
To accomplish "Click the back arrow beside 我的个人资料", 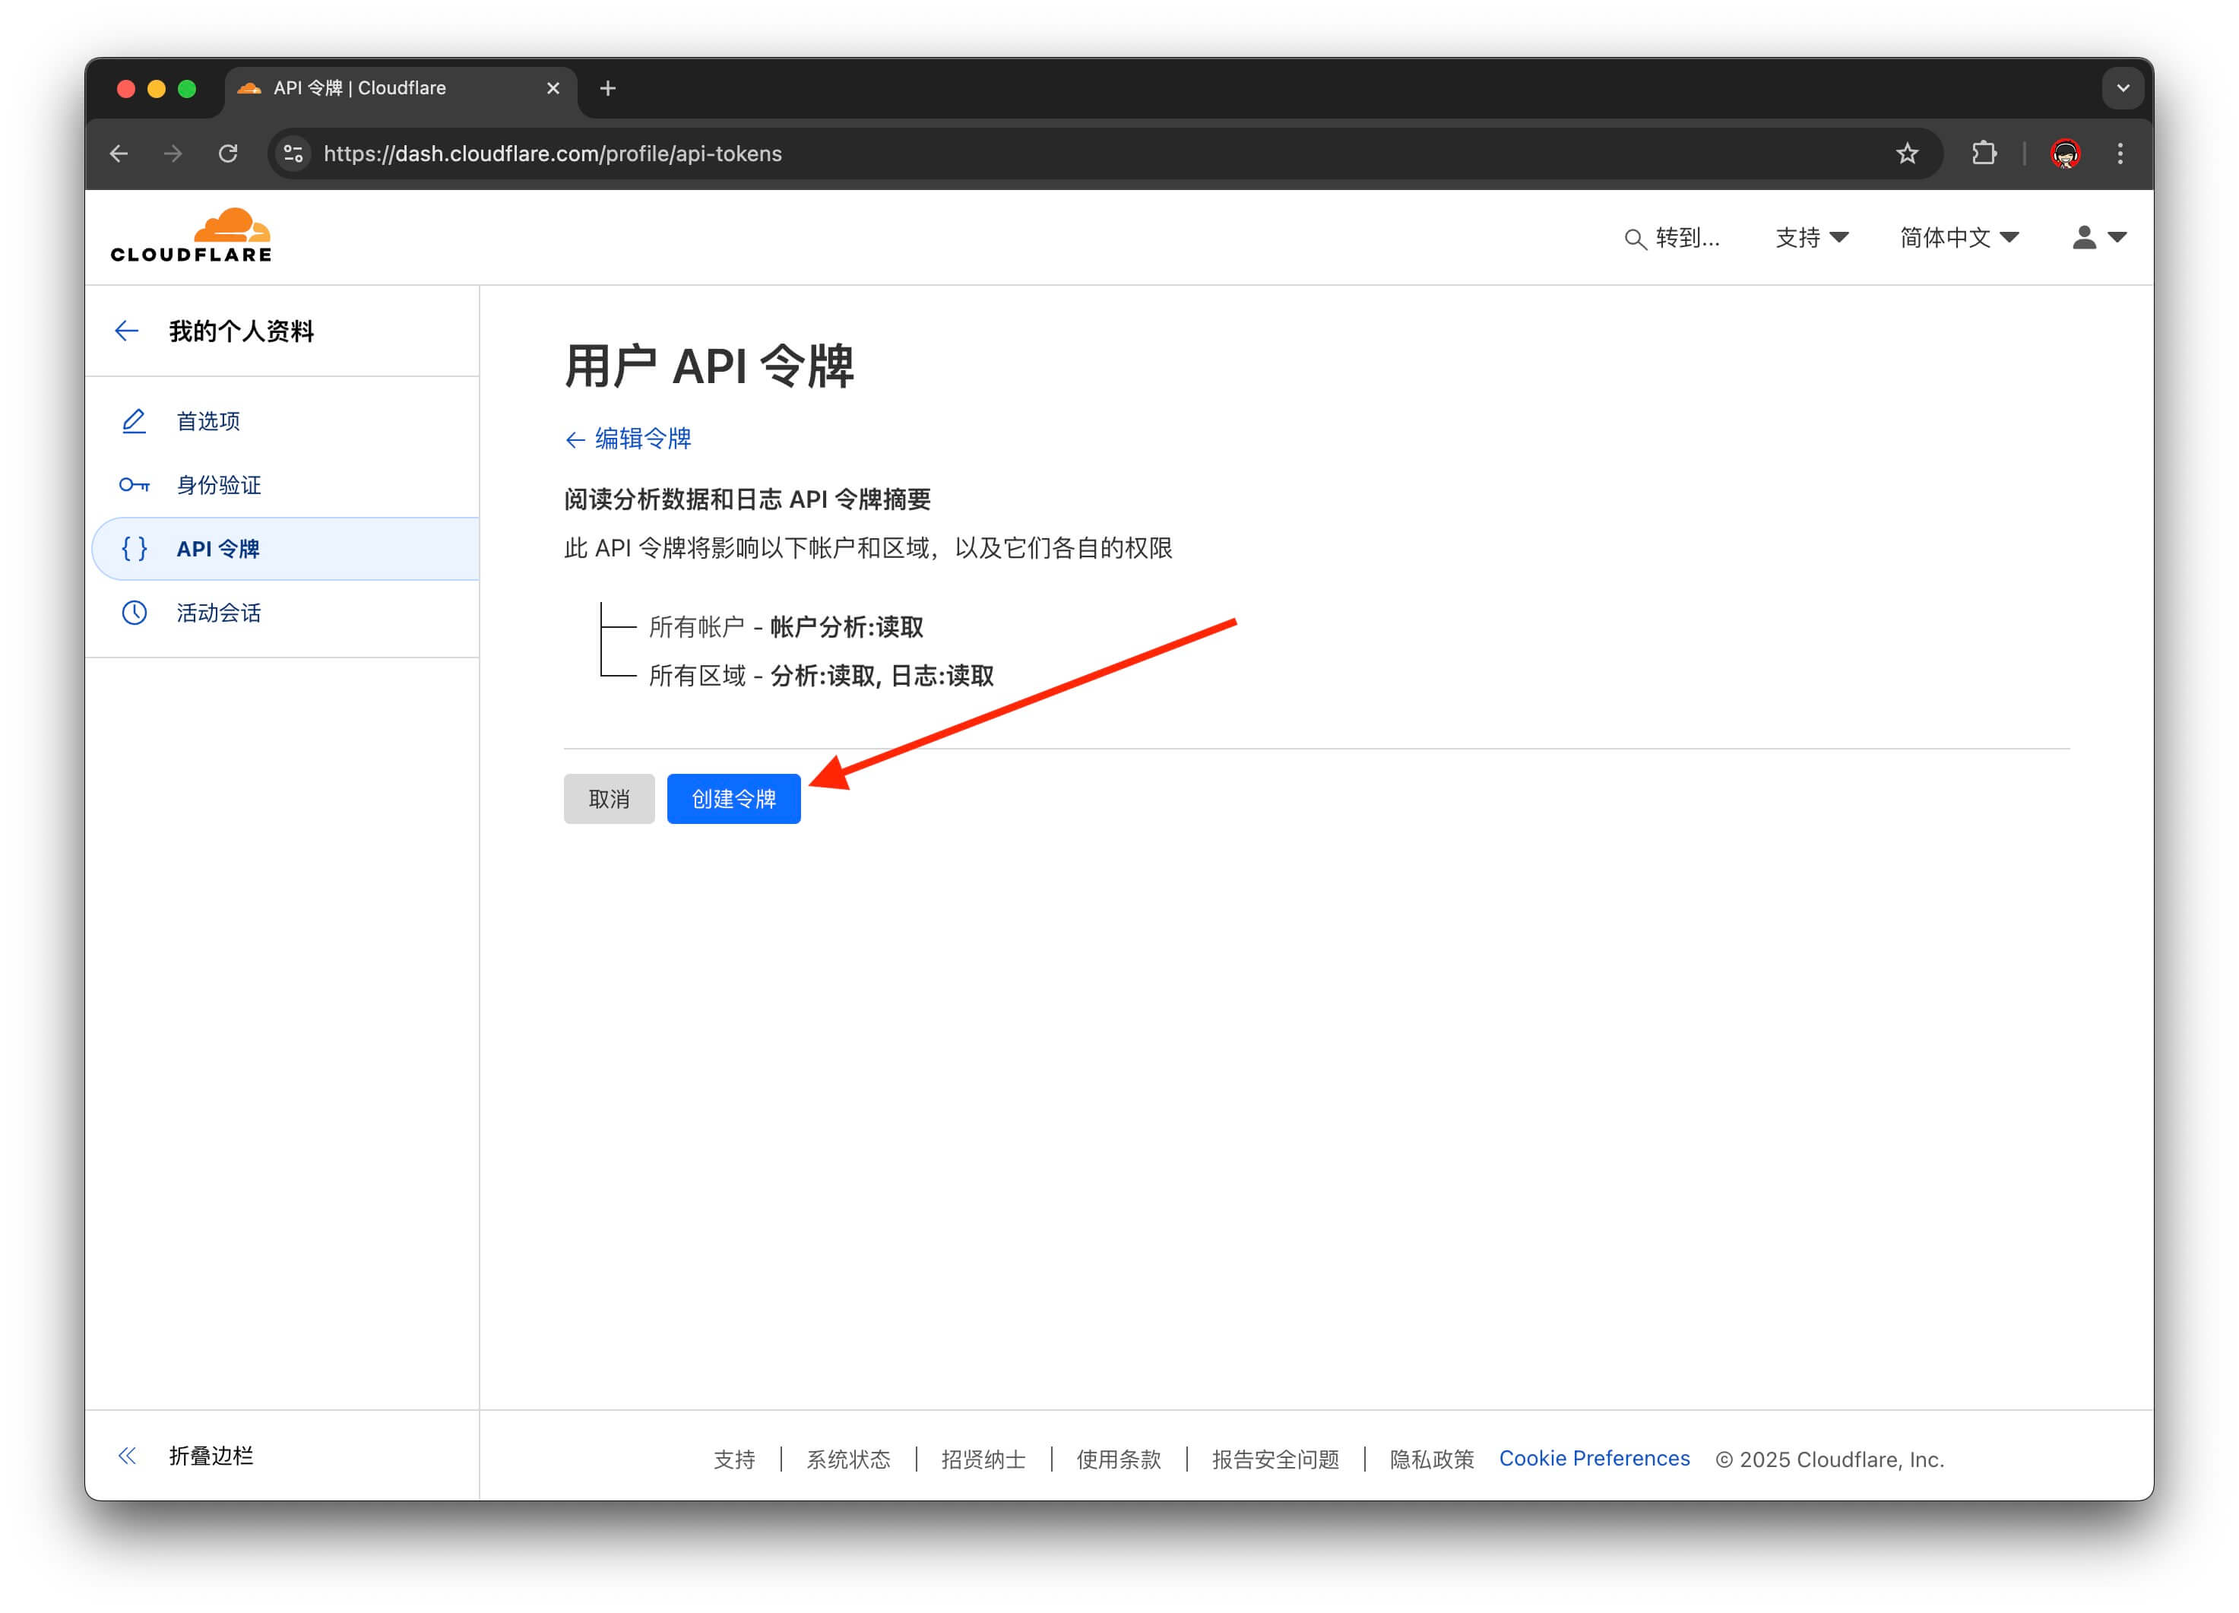I will pos(126,331).
